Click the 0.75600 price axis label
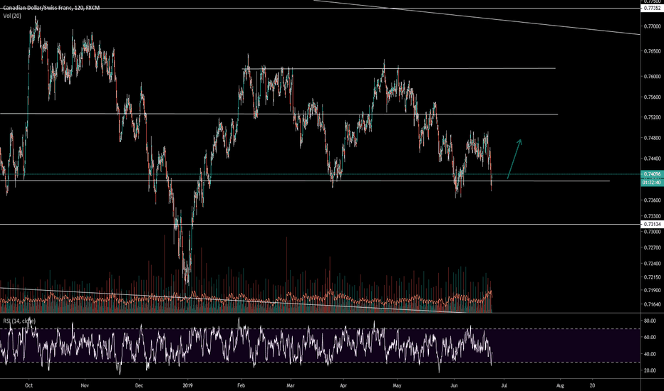 point(652,97)
